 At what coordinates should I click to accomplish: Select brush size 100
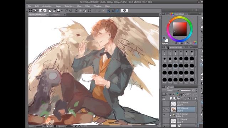point(192,66)
